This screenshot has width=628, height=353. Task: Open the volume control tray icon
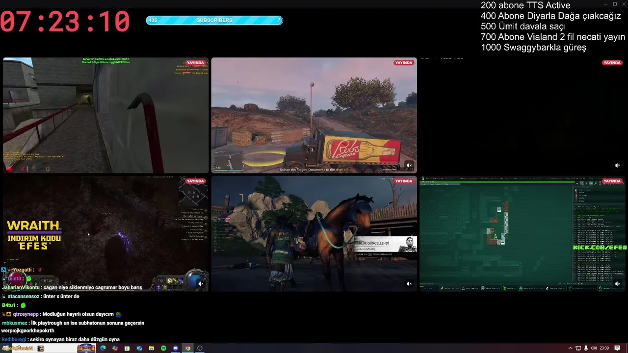(594, 348)
